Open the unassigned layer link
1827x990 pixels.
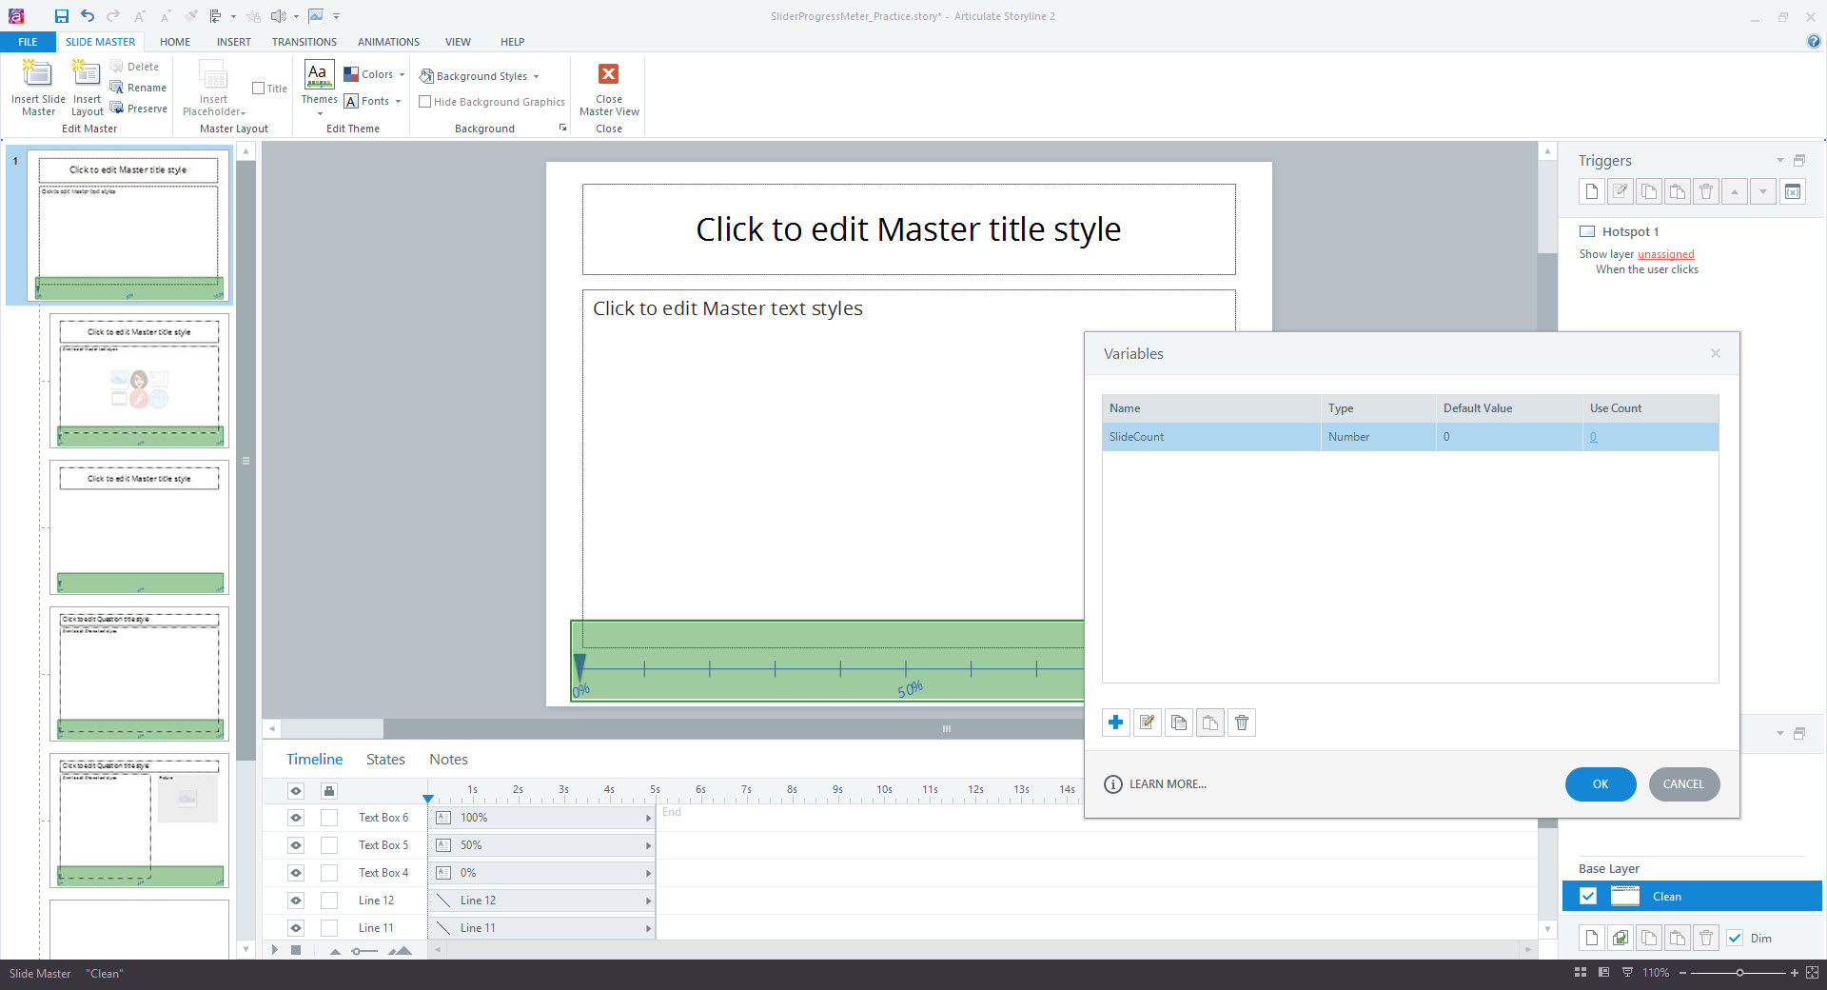click(x=1665, y=254)
